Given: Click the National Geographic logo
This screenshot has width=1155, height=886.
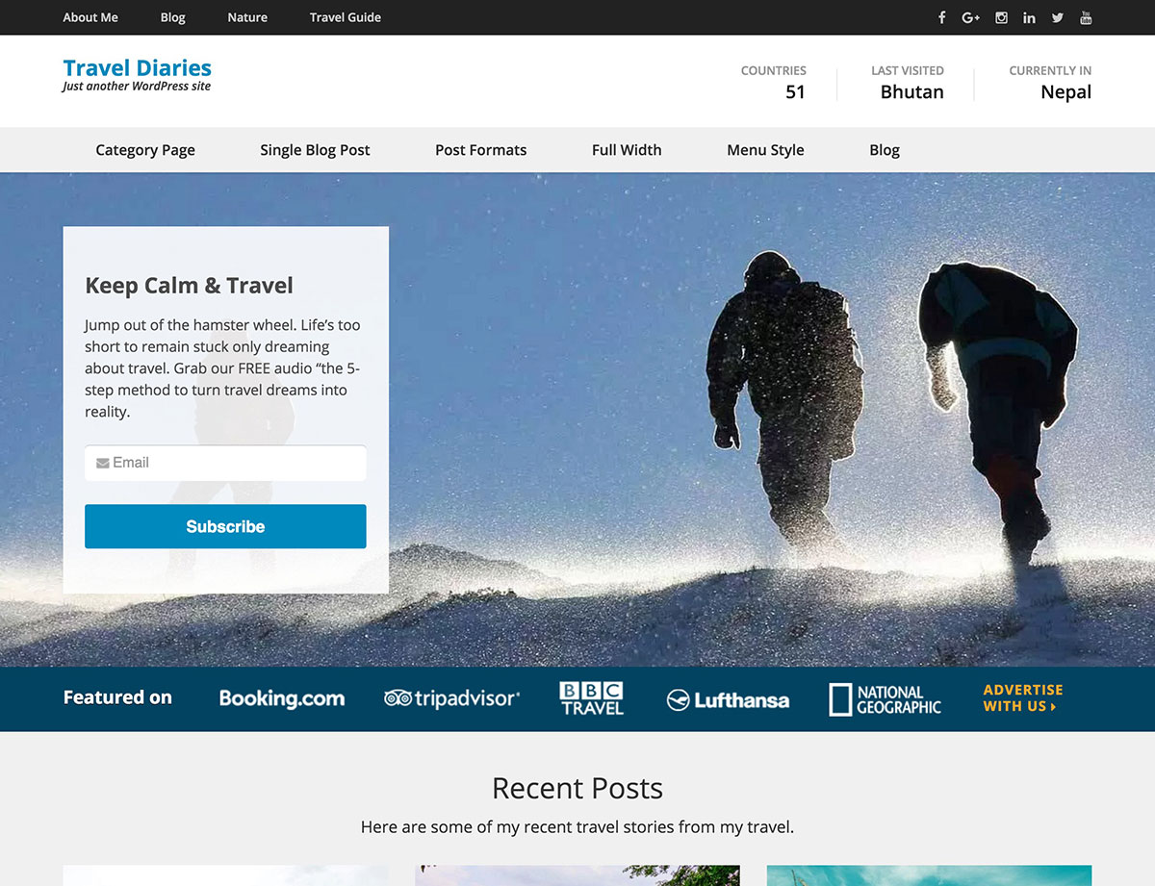Looking at the screenshot, I should (885, 699).
